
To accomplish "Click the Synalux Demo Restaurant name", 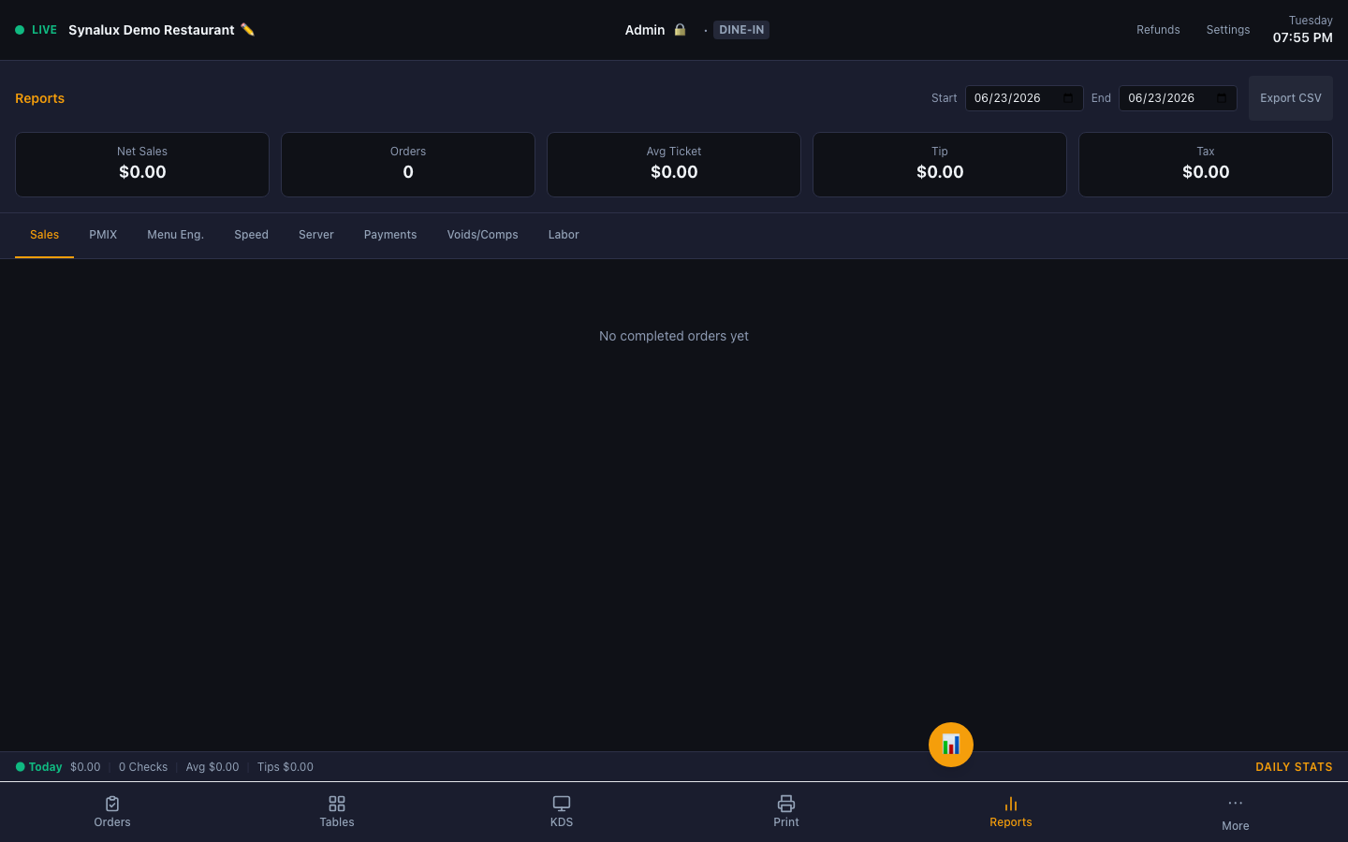I will [x=152, y=30].
